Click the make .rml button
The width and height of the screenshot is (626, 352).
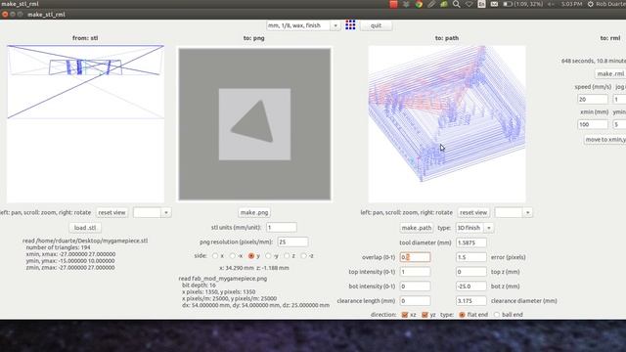[610, 73]
